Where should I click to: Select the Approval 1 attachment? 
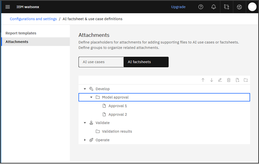click(x=164, y=106)
